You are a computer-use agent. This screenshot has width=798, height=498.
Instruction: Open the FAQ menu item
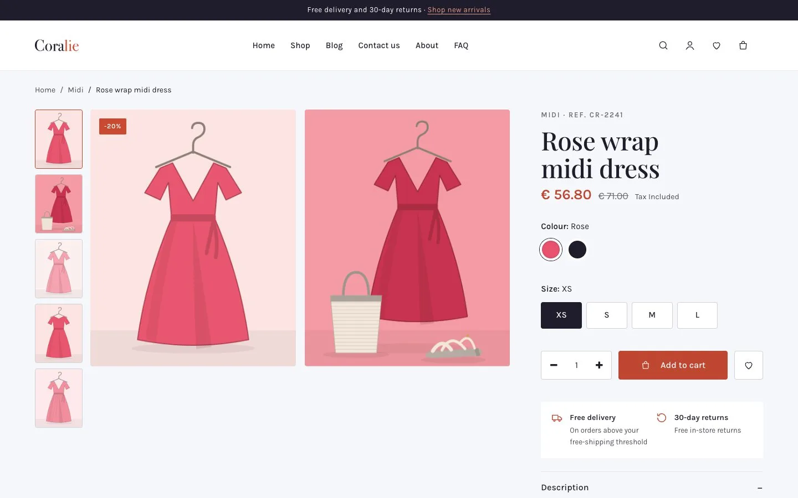coord(461,45)
